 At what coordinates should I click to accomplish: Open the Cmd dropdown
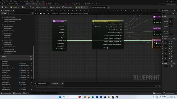[x=26, y=93]
